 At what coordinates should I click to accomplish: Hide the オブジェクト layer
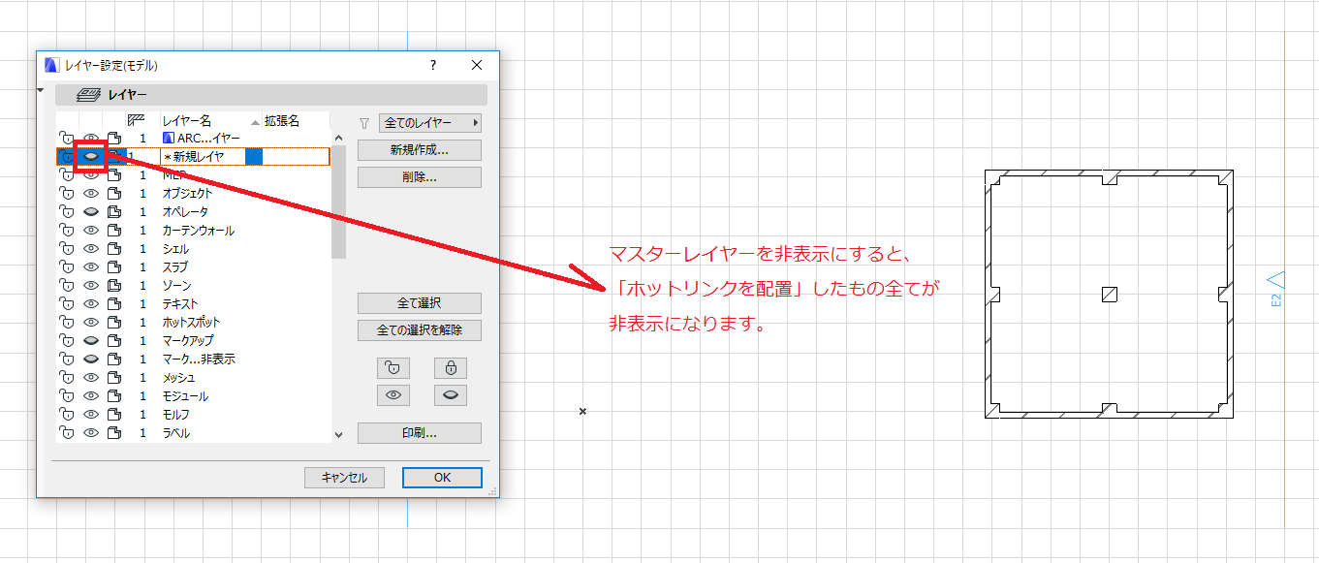[91, 194]
